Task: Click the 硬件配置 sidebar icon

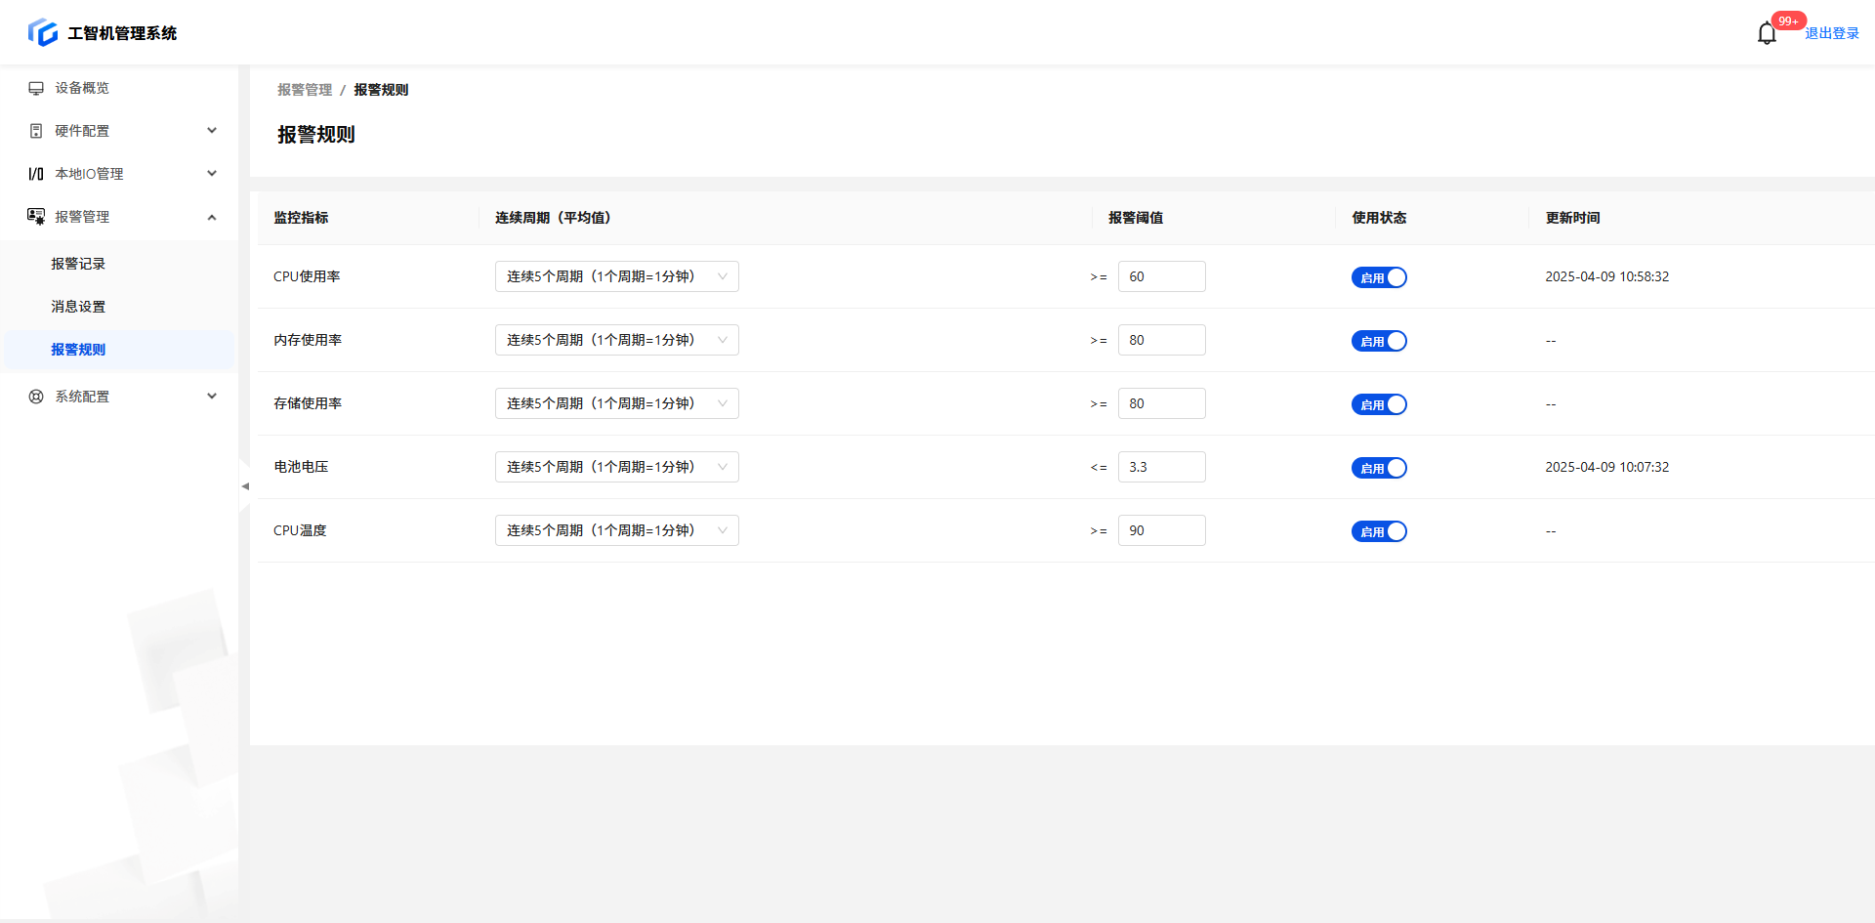Action: coord(36,131)
